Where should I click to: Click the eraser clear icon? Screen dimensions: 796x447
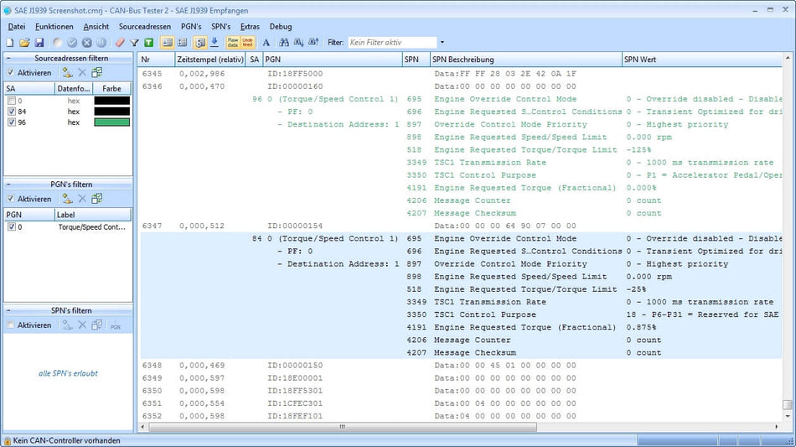click(120, 42)
